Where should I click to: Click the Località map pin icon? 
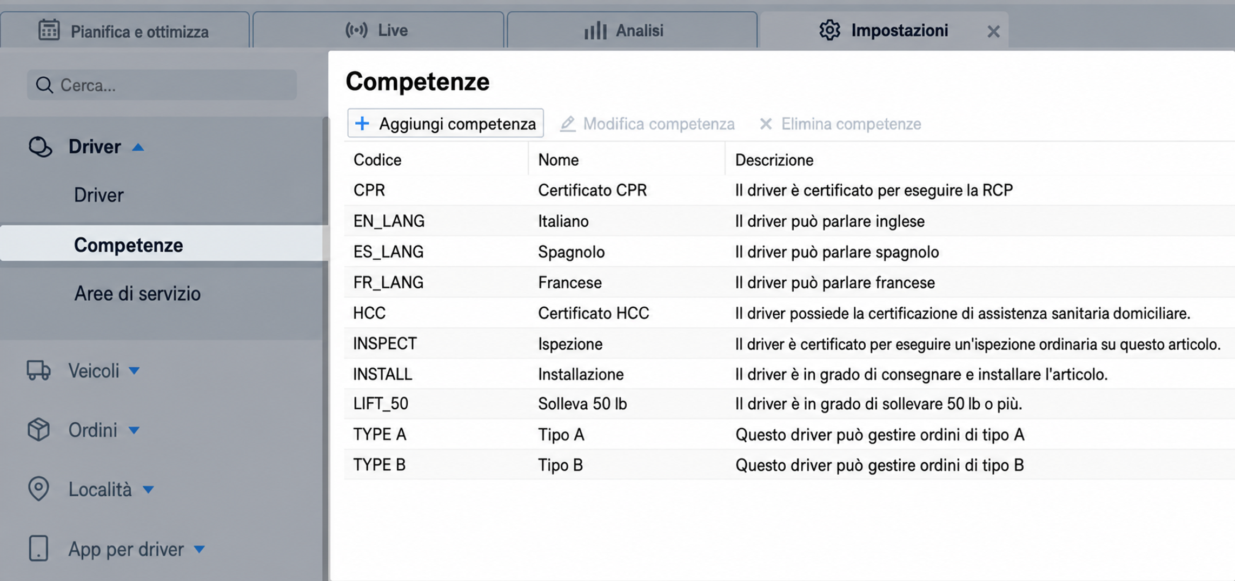point(38,489)
